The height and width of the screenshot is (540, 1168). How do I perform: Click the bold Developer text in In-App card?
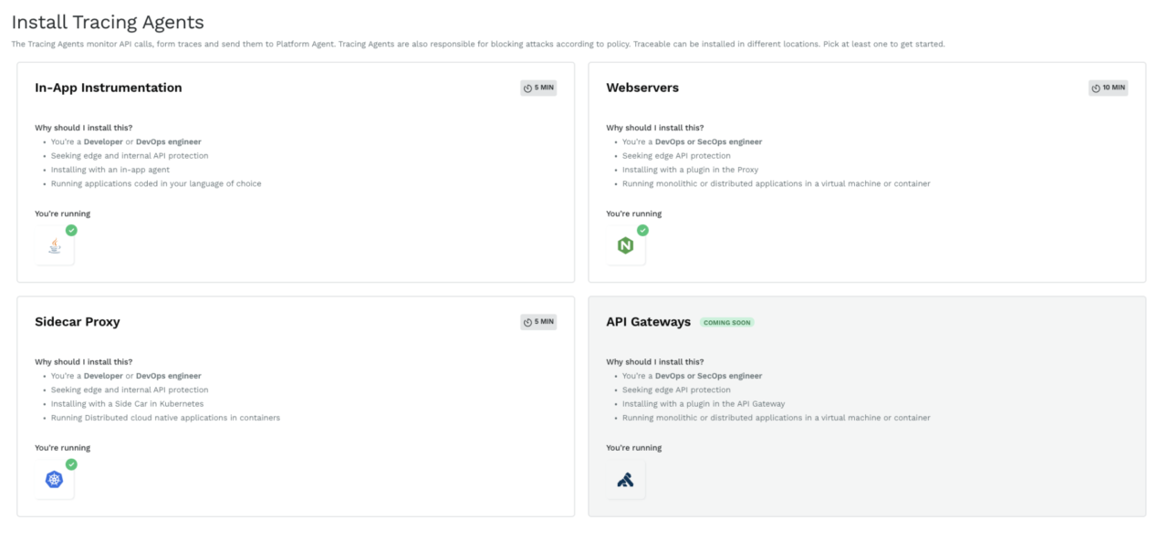(x=103, y=141)
